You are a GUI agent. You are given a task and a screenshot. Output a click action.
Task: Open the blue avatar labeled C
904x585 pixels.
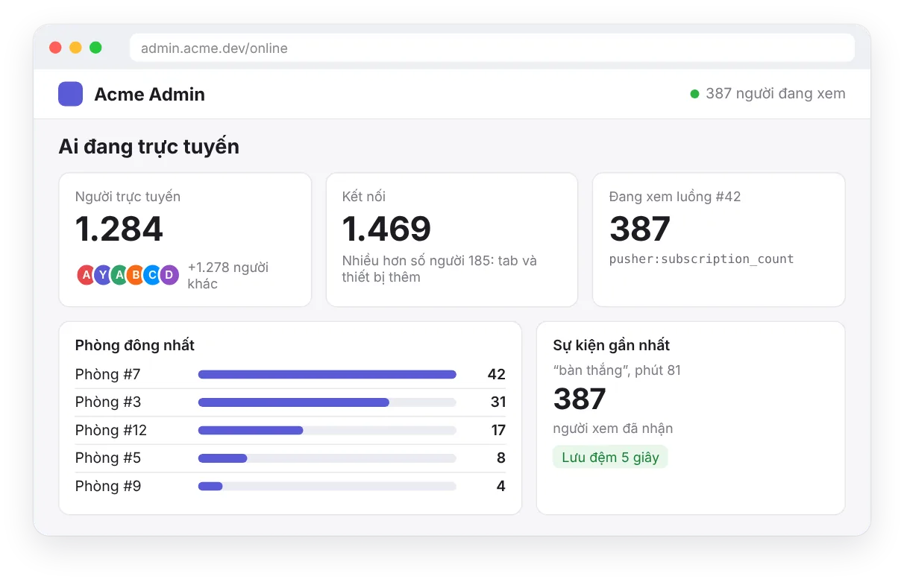(x=152, y=275)
